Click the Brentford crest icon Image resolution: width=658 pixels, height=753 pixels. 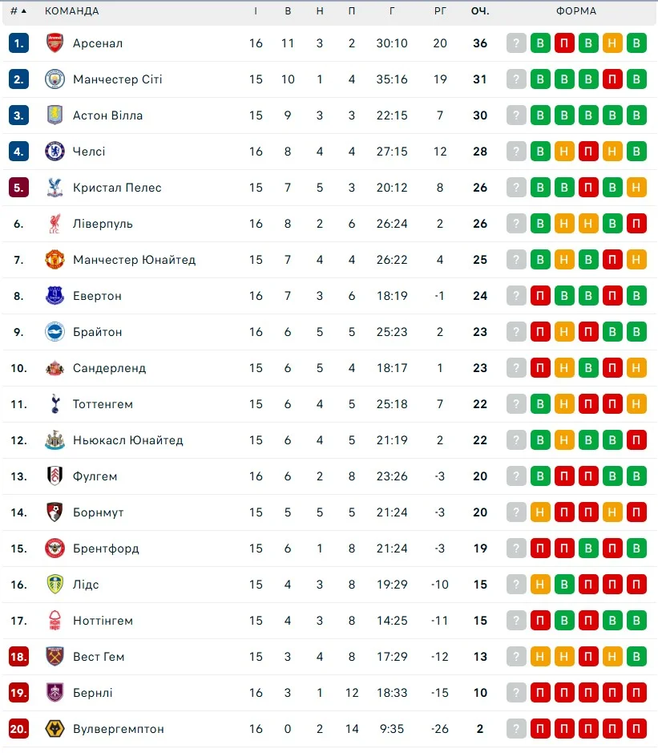(x=54, y=549)
